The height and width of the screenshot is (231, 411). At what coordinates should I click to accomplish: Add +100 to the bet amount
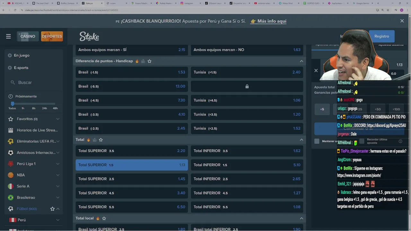tap(396, 109)
